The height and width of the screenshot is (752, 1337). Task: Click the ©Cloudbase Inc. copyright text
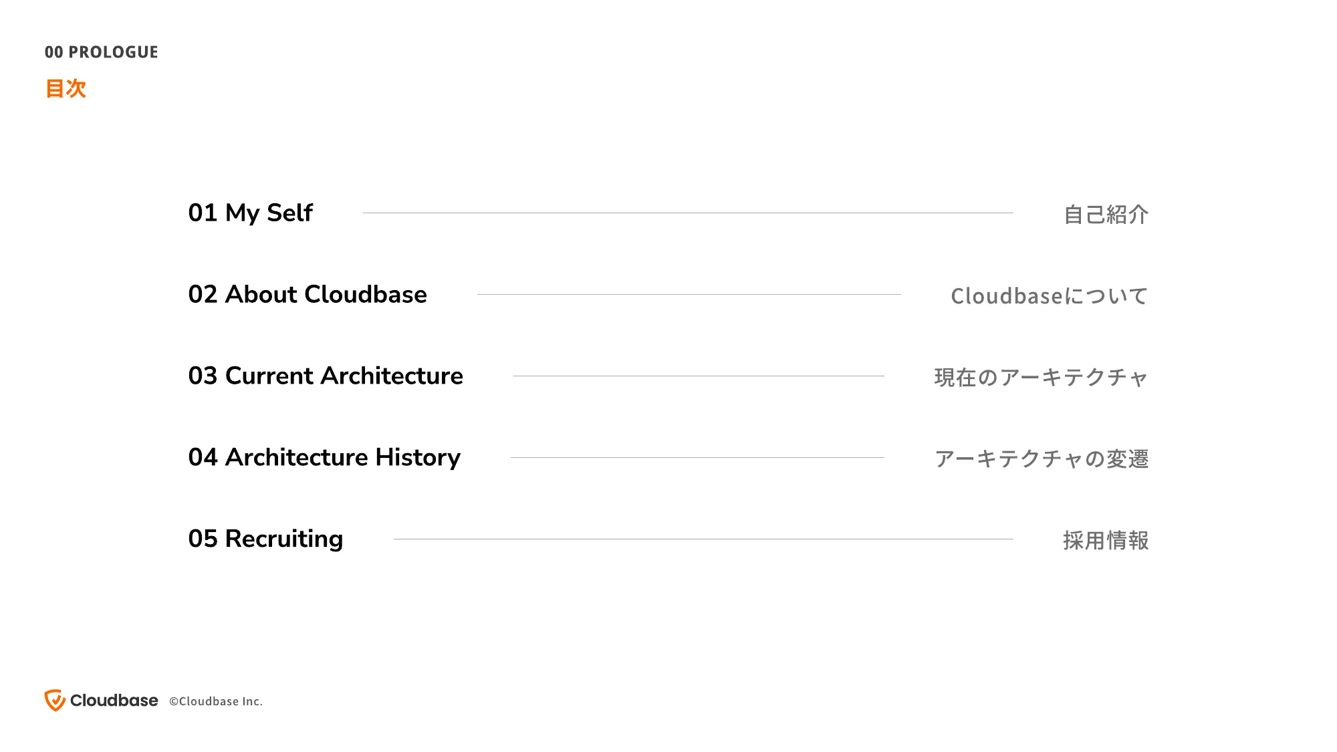click(215, 701)
